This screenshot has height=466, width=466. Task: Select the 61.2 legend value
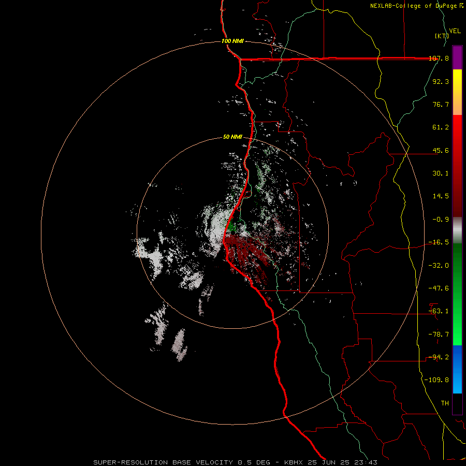point(441,127)
